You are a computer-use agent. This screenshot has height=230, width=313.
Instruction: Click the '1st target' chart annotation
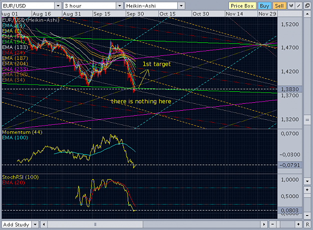[157, 64]
